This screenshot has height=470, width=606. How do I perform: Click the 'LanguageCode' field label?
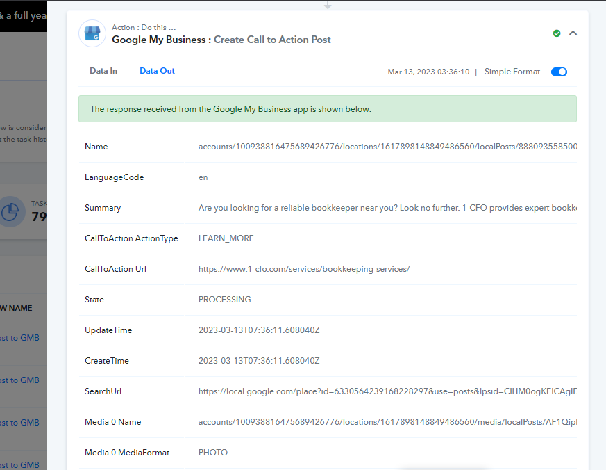pyautogui.click(x=115, y=177)
